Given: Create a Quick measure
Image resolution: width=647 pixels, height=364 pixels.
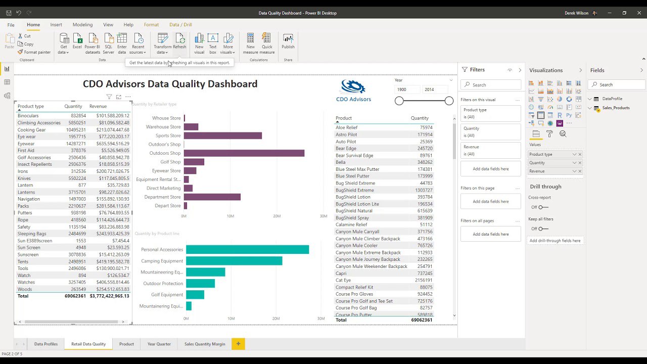Looking at the screenshot, I should (267, 43).
